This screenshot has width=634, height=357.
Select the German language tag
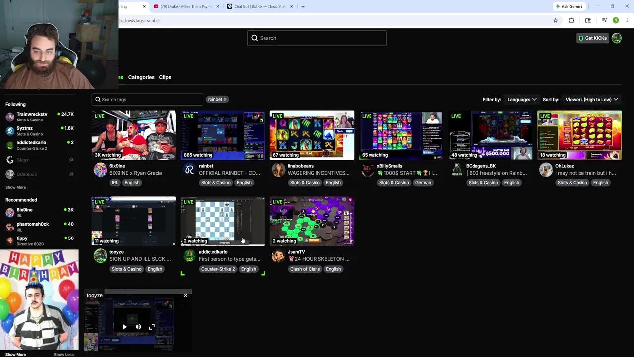pos(423,183)
